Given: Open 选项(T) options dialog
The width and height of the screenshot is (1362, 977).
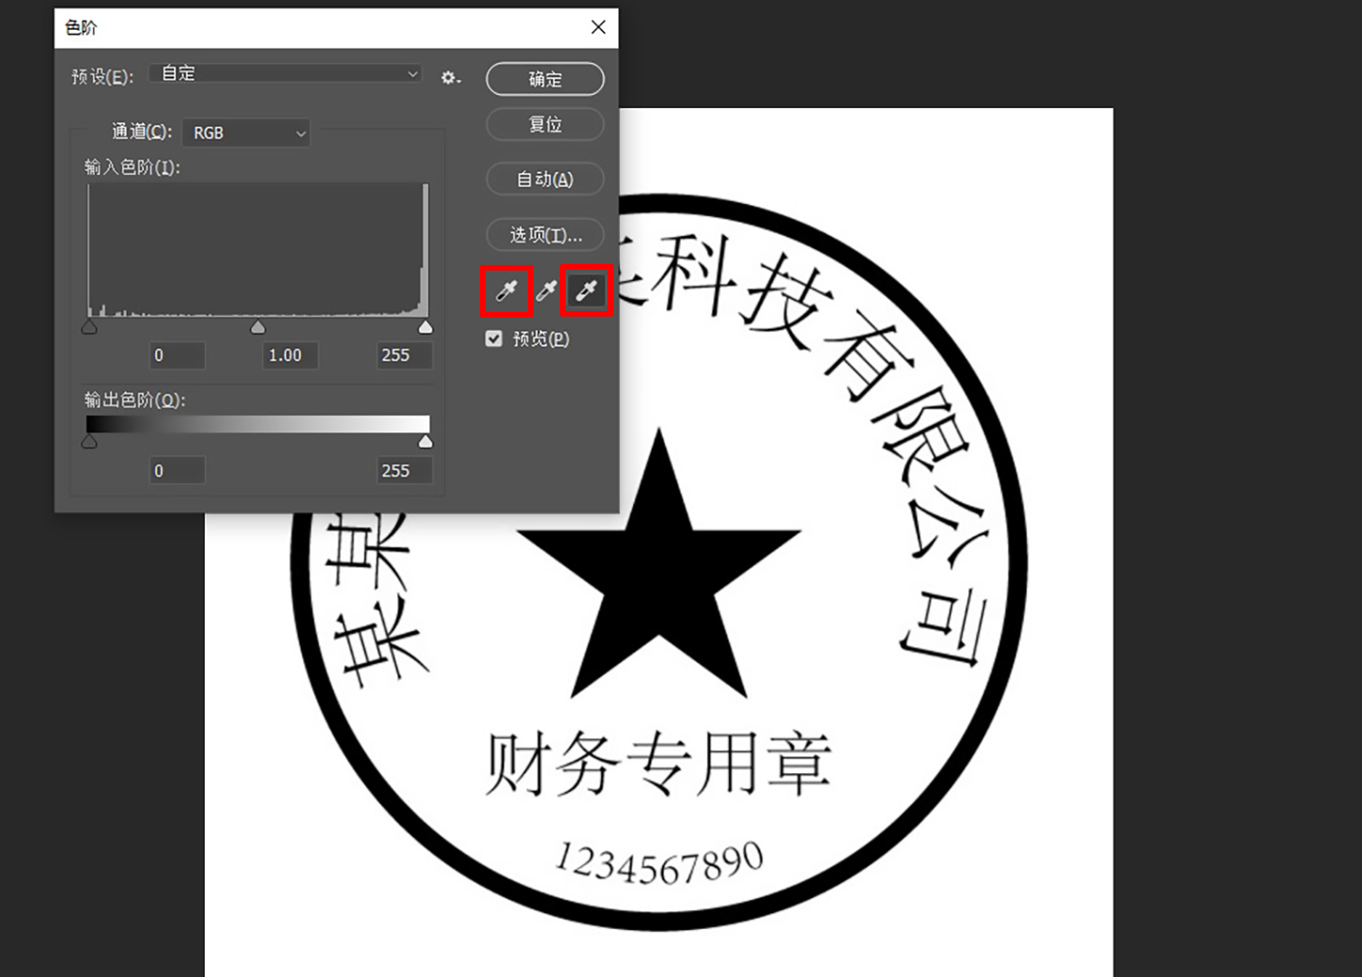Looking at the screenshot, I should 545,235.
